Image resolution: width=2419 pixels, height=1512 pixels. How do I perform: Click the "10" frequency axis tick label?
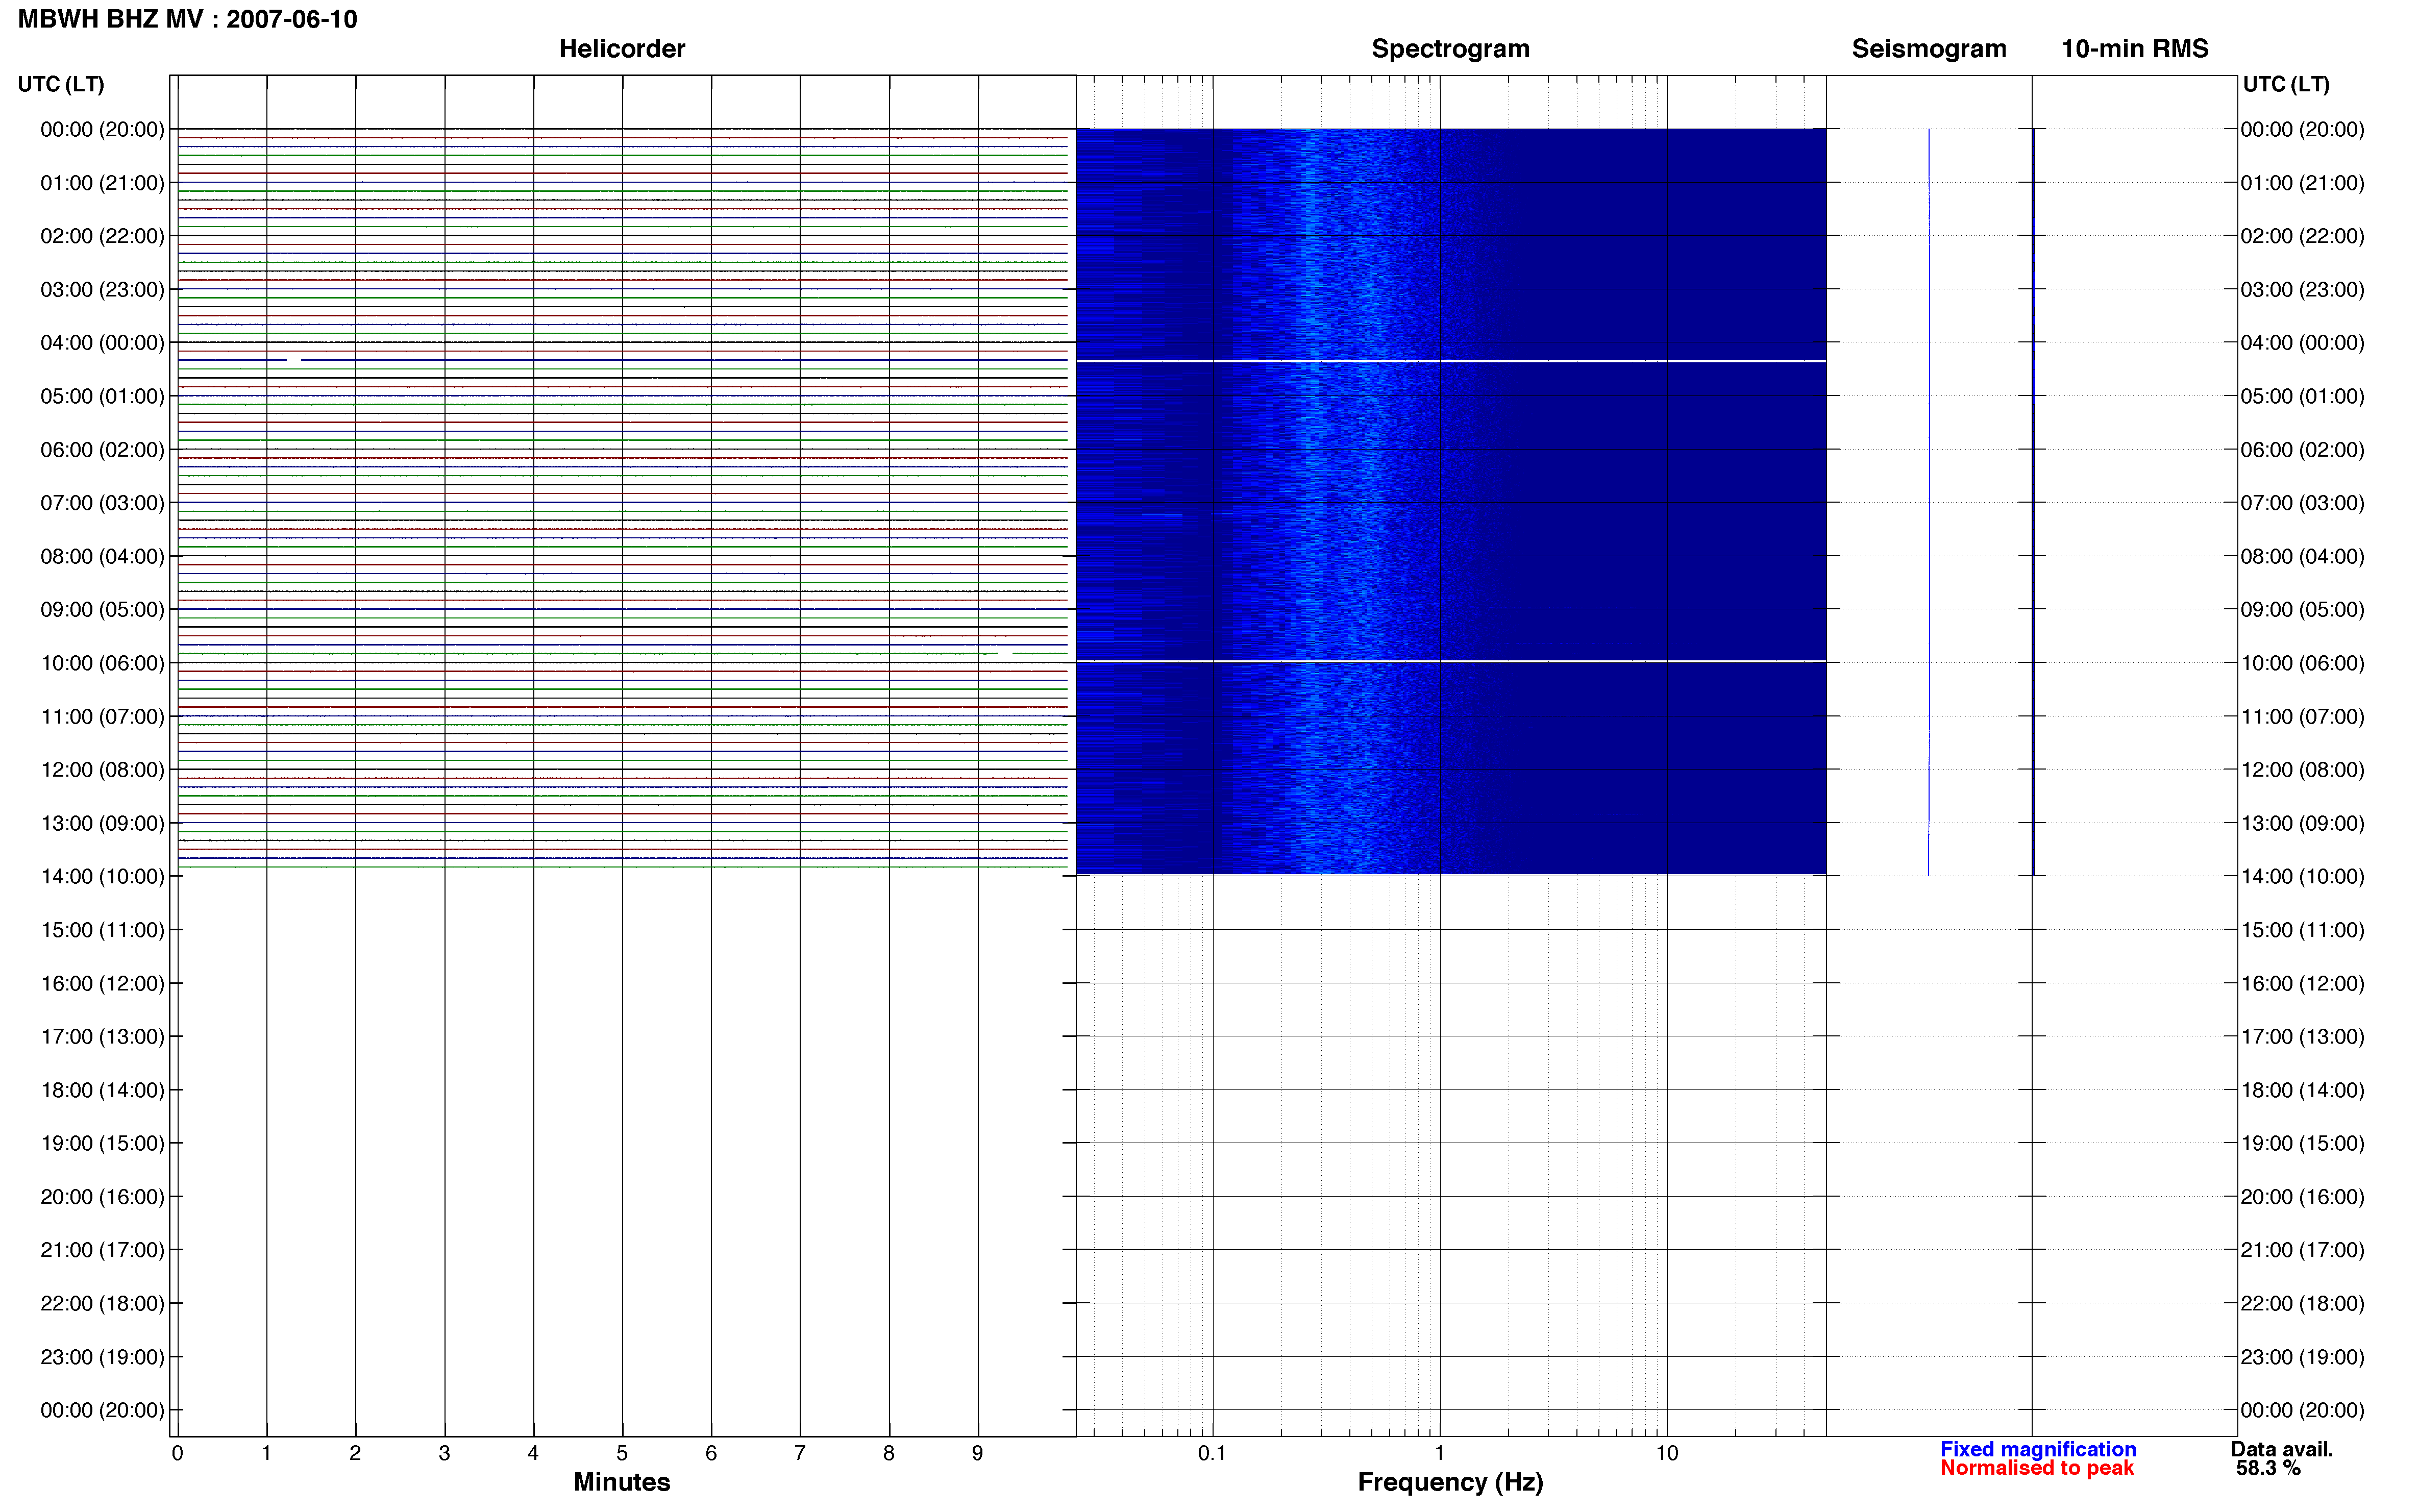coord(1667,1453)
